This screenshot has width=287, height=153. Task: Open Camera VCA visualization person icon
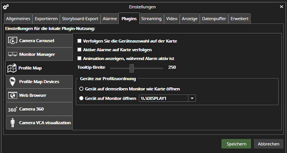tap(13, 123)
